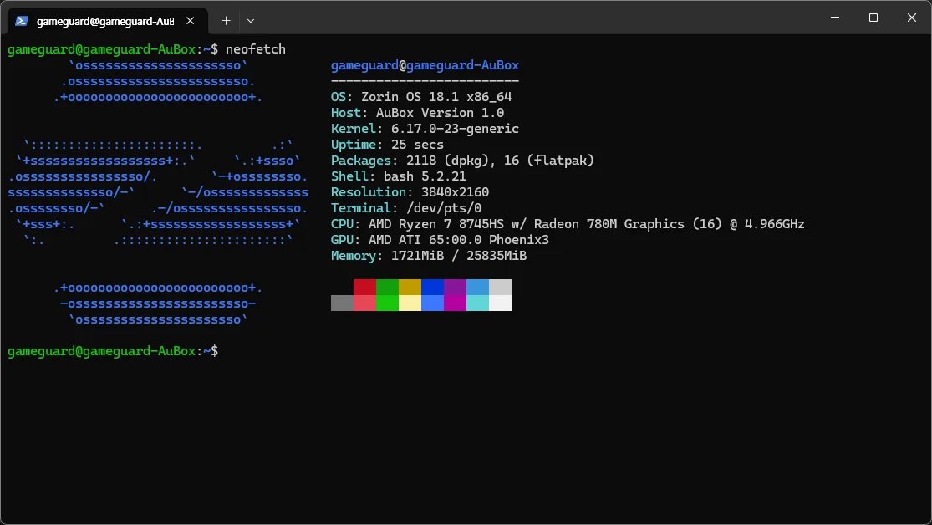Viewport: 932px width, 525px height.
Task: Click the pale yellow color block
Action: pyautogui.click(x=410, y=303)
